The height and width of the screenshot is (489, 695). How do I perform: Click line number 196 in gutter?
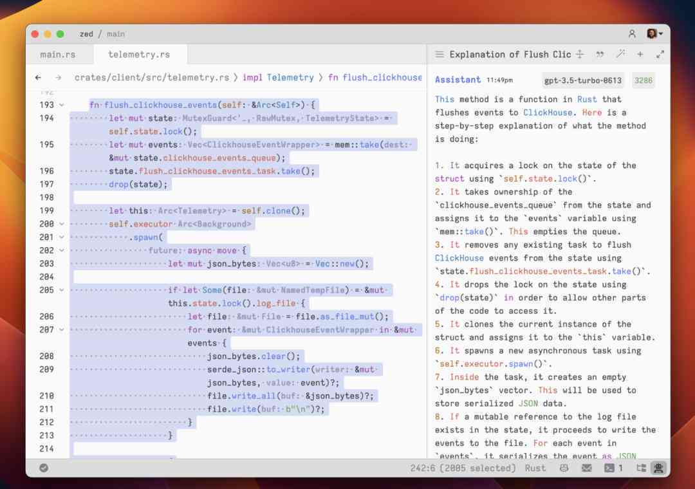pos(46,171)
